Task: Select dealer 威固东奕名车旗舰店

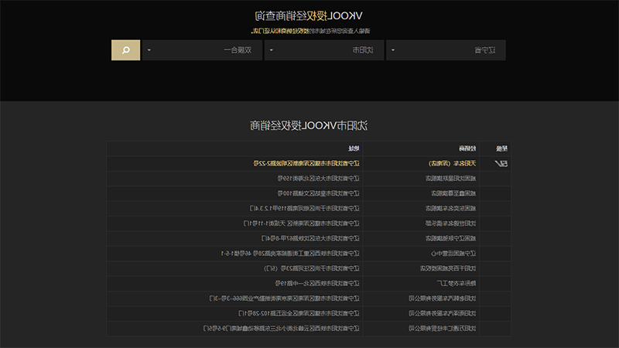Action: click(451, 208)
